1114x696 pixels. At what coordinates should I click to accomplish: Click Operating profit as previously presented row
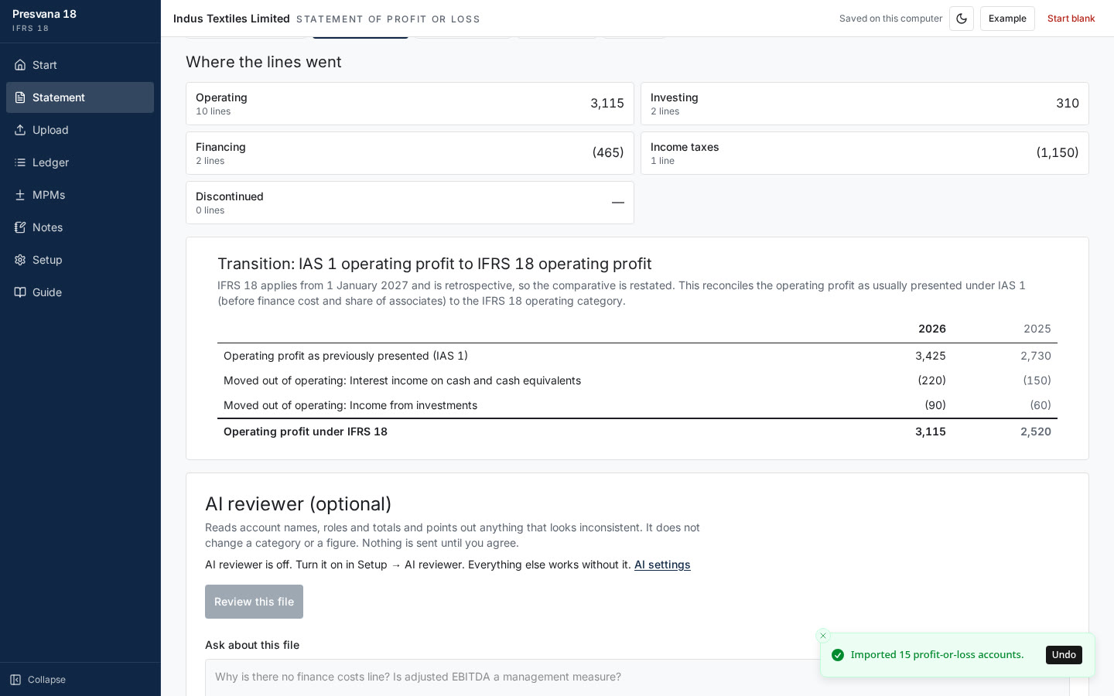point(637,356)
